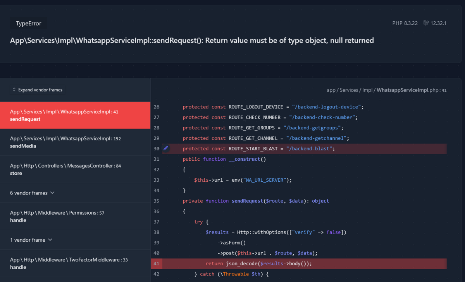Image resolution: width=465 pixels, height=282 pixels.
Task: Expand the 1 vendor frame group
Action: click(31, 240)
